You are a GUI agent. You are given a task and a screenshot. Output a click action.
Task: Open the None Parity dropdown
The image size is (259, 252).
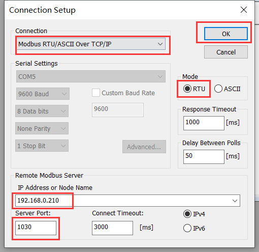[x=42, y=128]
